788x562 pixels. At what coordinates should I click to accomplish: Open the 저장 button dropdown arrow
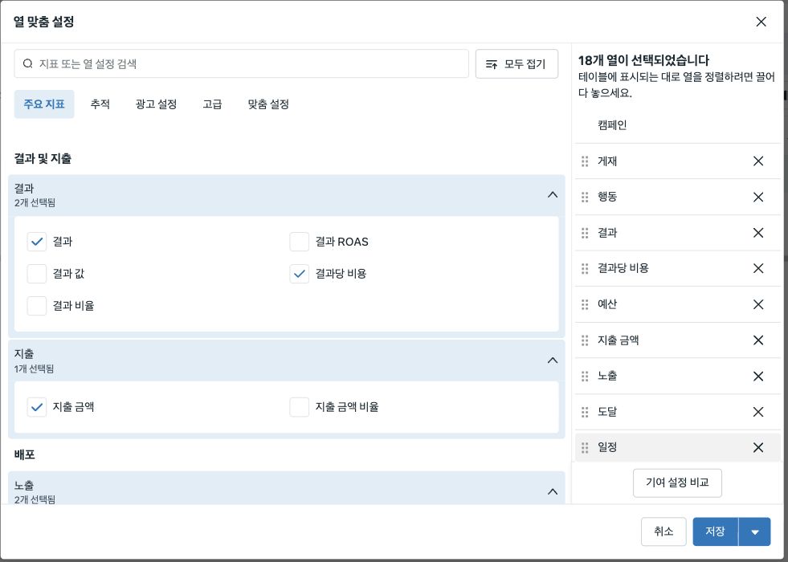[755, 531]
